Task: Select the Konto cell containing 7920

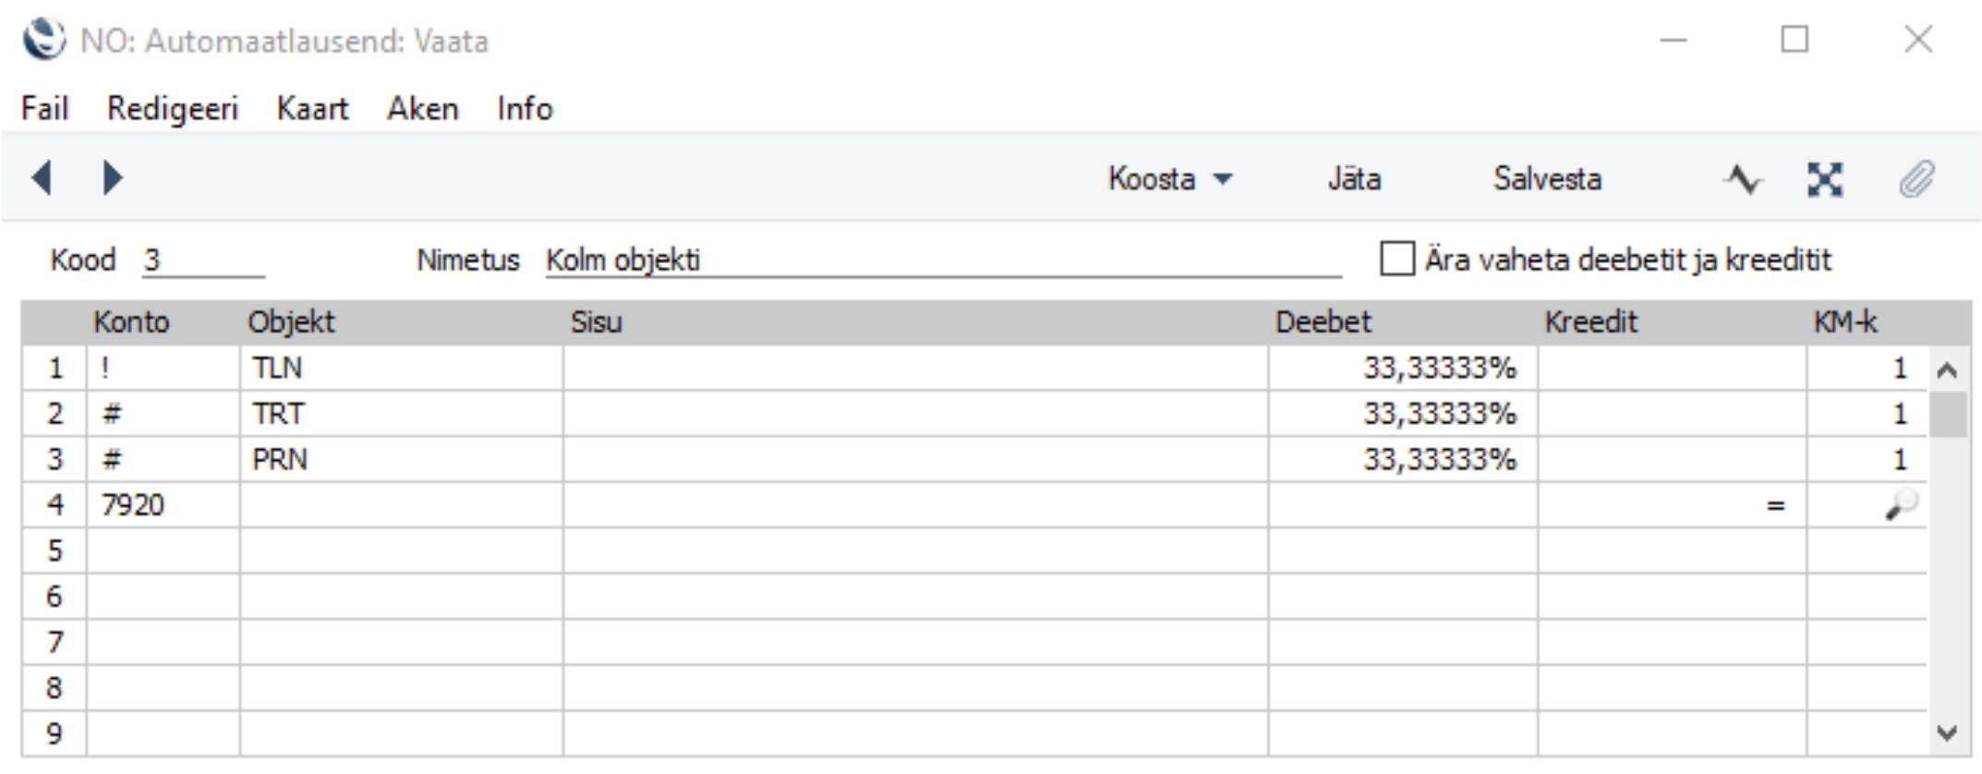Action: coord(163,505)
